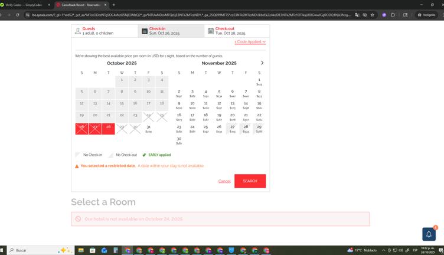The image size is (444, 255).
Task: Bookmark this page with the star icon
Action: 373,15
